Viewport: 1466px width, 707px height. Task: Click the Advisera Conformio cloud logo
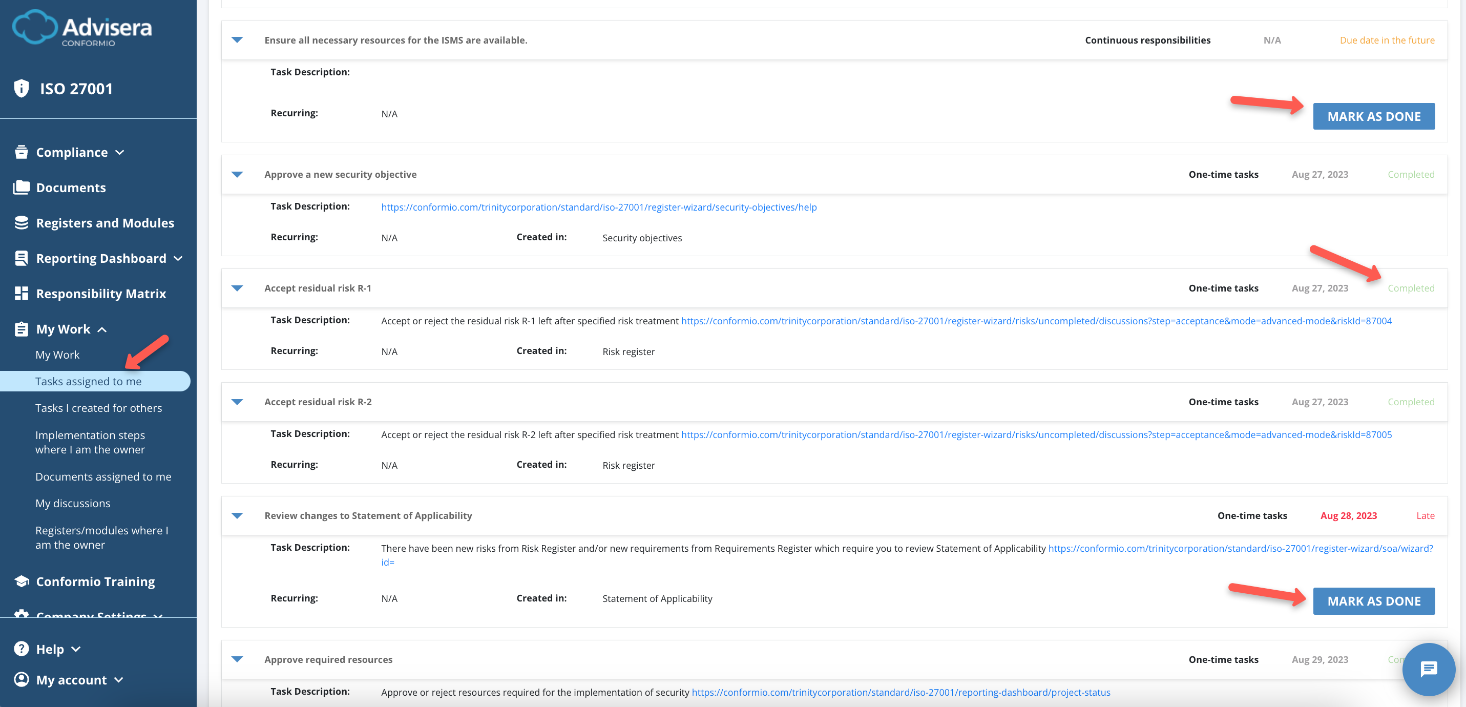click(x=34, y=27)
